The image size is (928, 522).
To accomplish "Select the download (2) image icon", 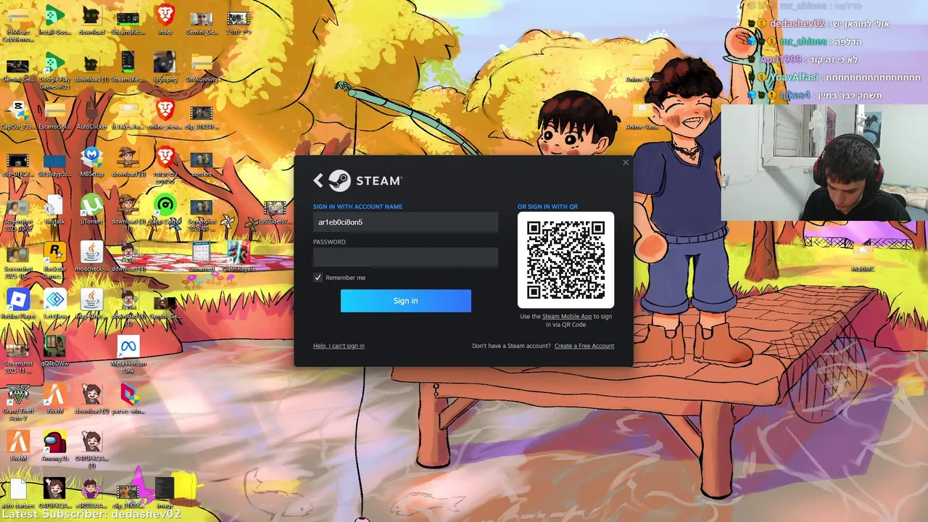I will (91, 398).
